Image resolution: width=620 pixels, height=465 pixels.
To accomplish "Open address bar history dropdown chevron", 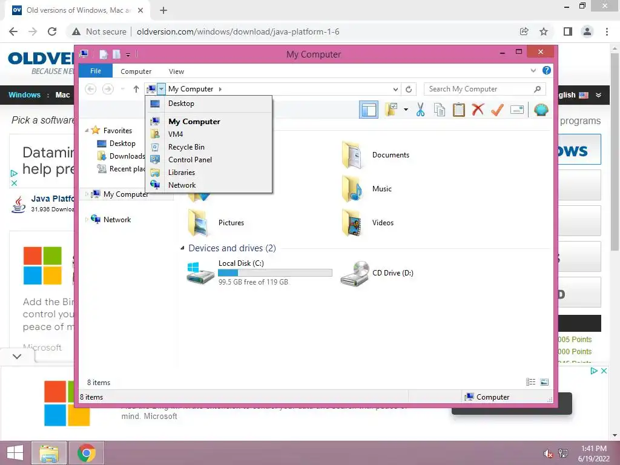I will [395, 89].
